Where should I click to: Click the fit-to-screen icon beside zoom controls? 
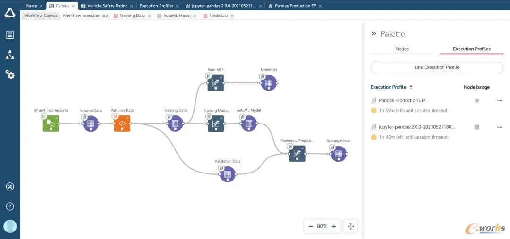(x=350, y=226)
